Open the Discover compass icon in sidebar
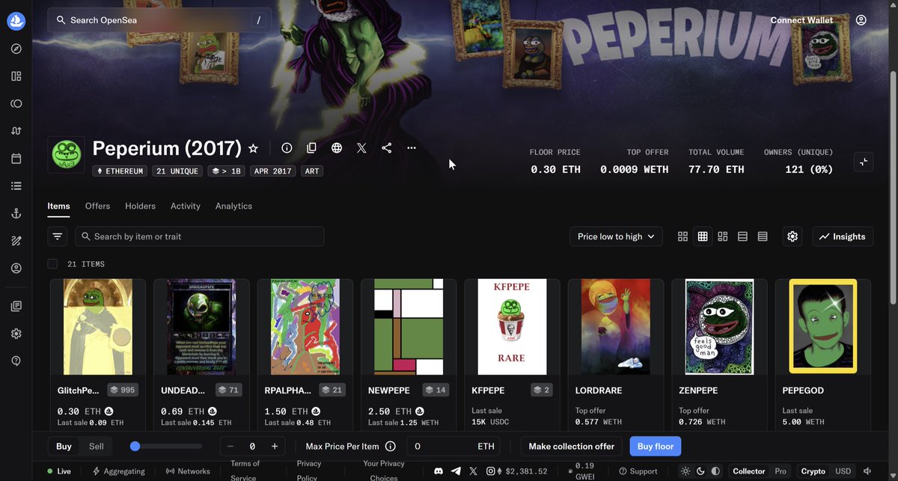The image size is (898, 481). (16, 49)
